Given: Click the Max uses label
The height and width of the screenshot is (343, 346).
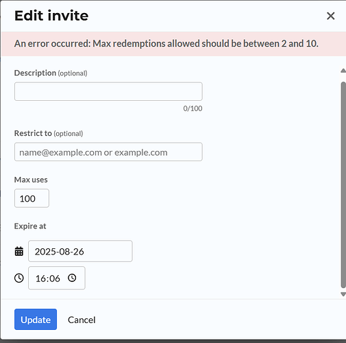Looking at the screenshot, I should [31, 180].
